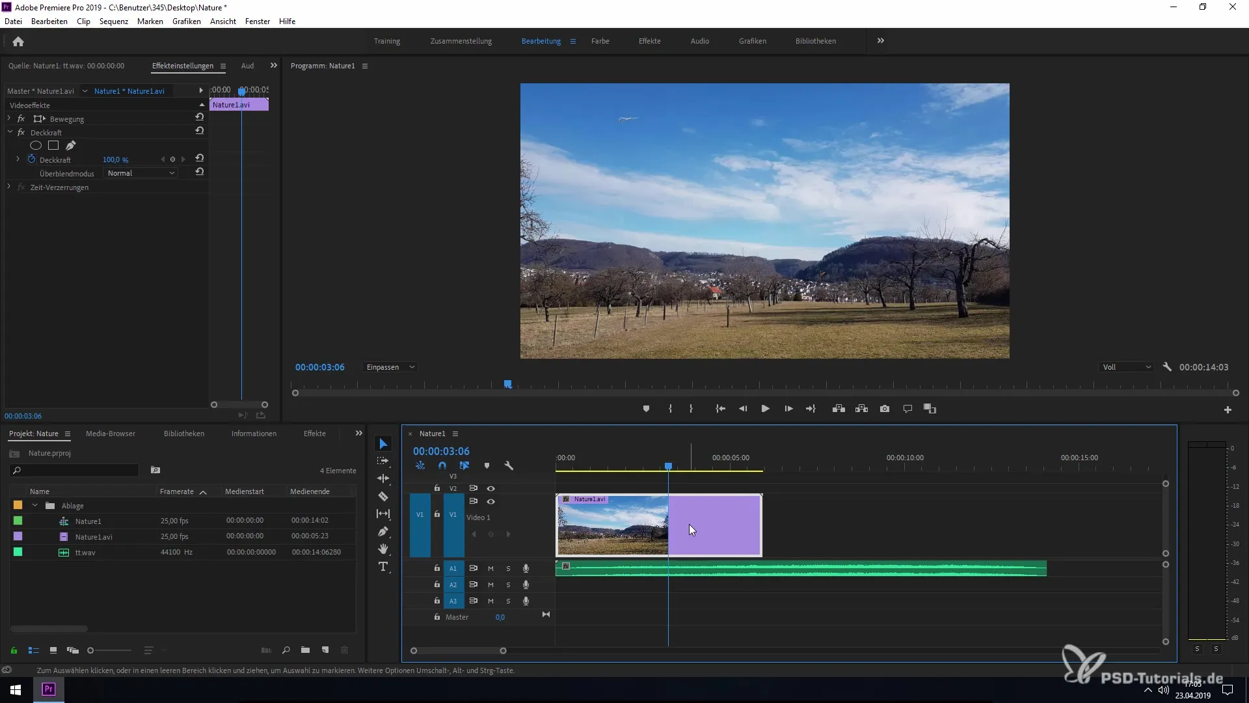The image size is (1249, 703).
Task: Click timeline timecode 00:00:03:06
Action: [441, 451]
